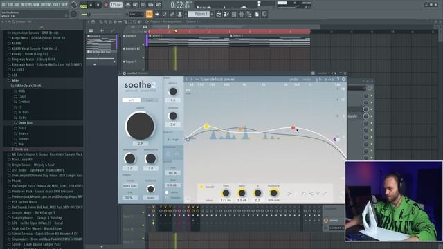
Task: Click the low-cut node at graph left edge
Action: [x=188, y=139]
